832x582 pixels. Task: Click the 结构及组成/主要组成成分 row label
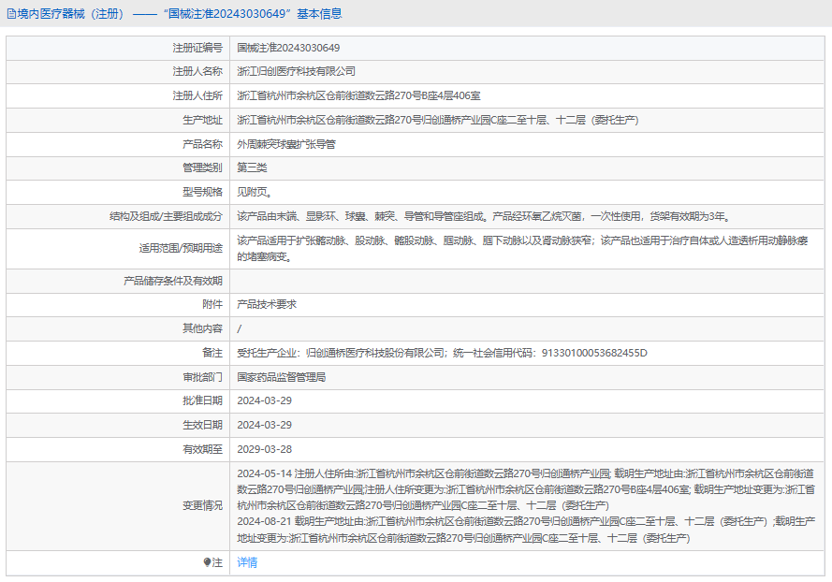click(x=166, y=216)
